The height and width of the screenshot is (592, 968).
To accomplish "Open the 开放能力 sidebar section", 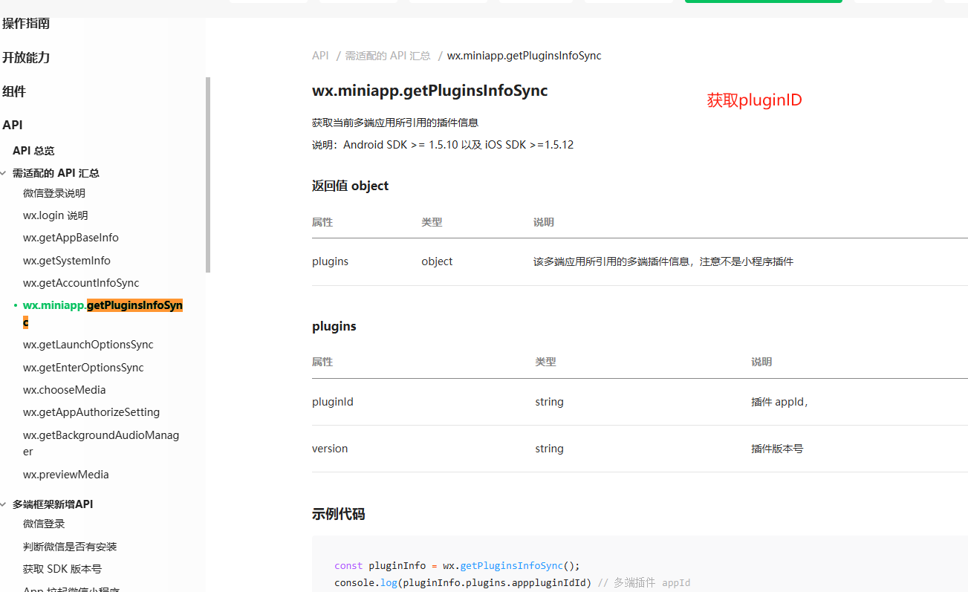I will point(26,57).
